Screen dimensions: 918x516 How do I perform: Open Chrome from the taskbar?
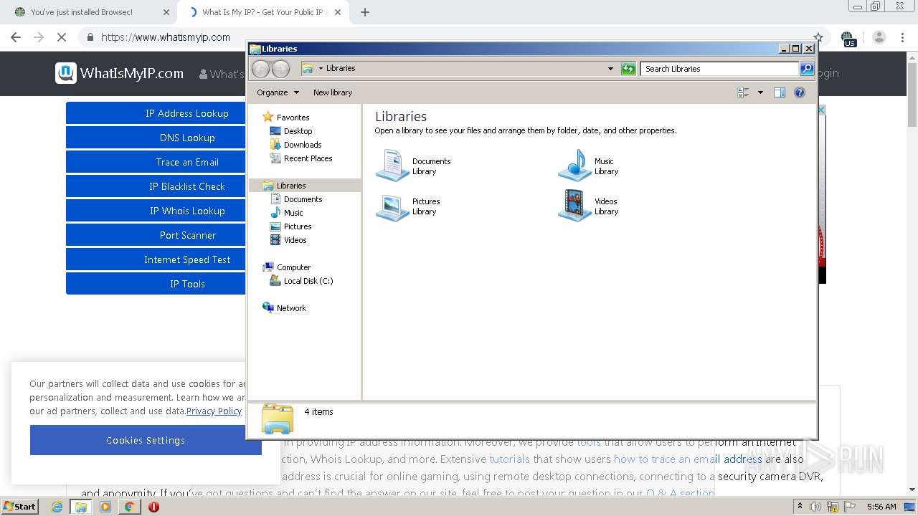(x=129, y=507)
